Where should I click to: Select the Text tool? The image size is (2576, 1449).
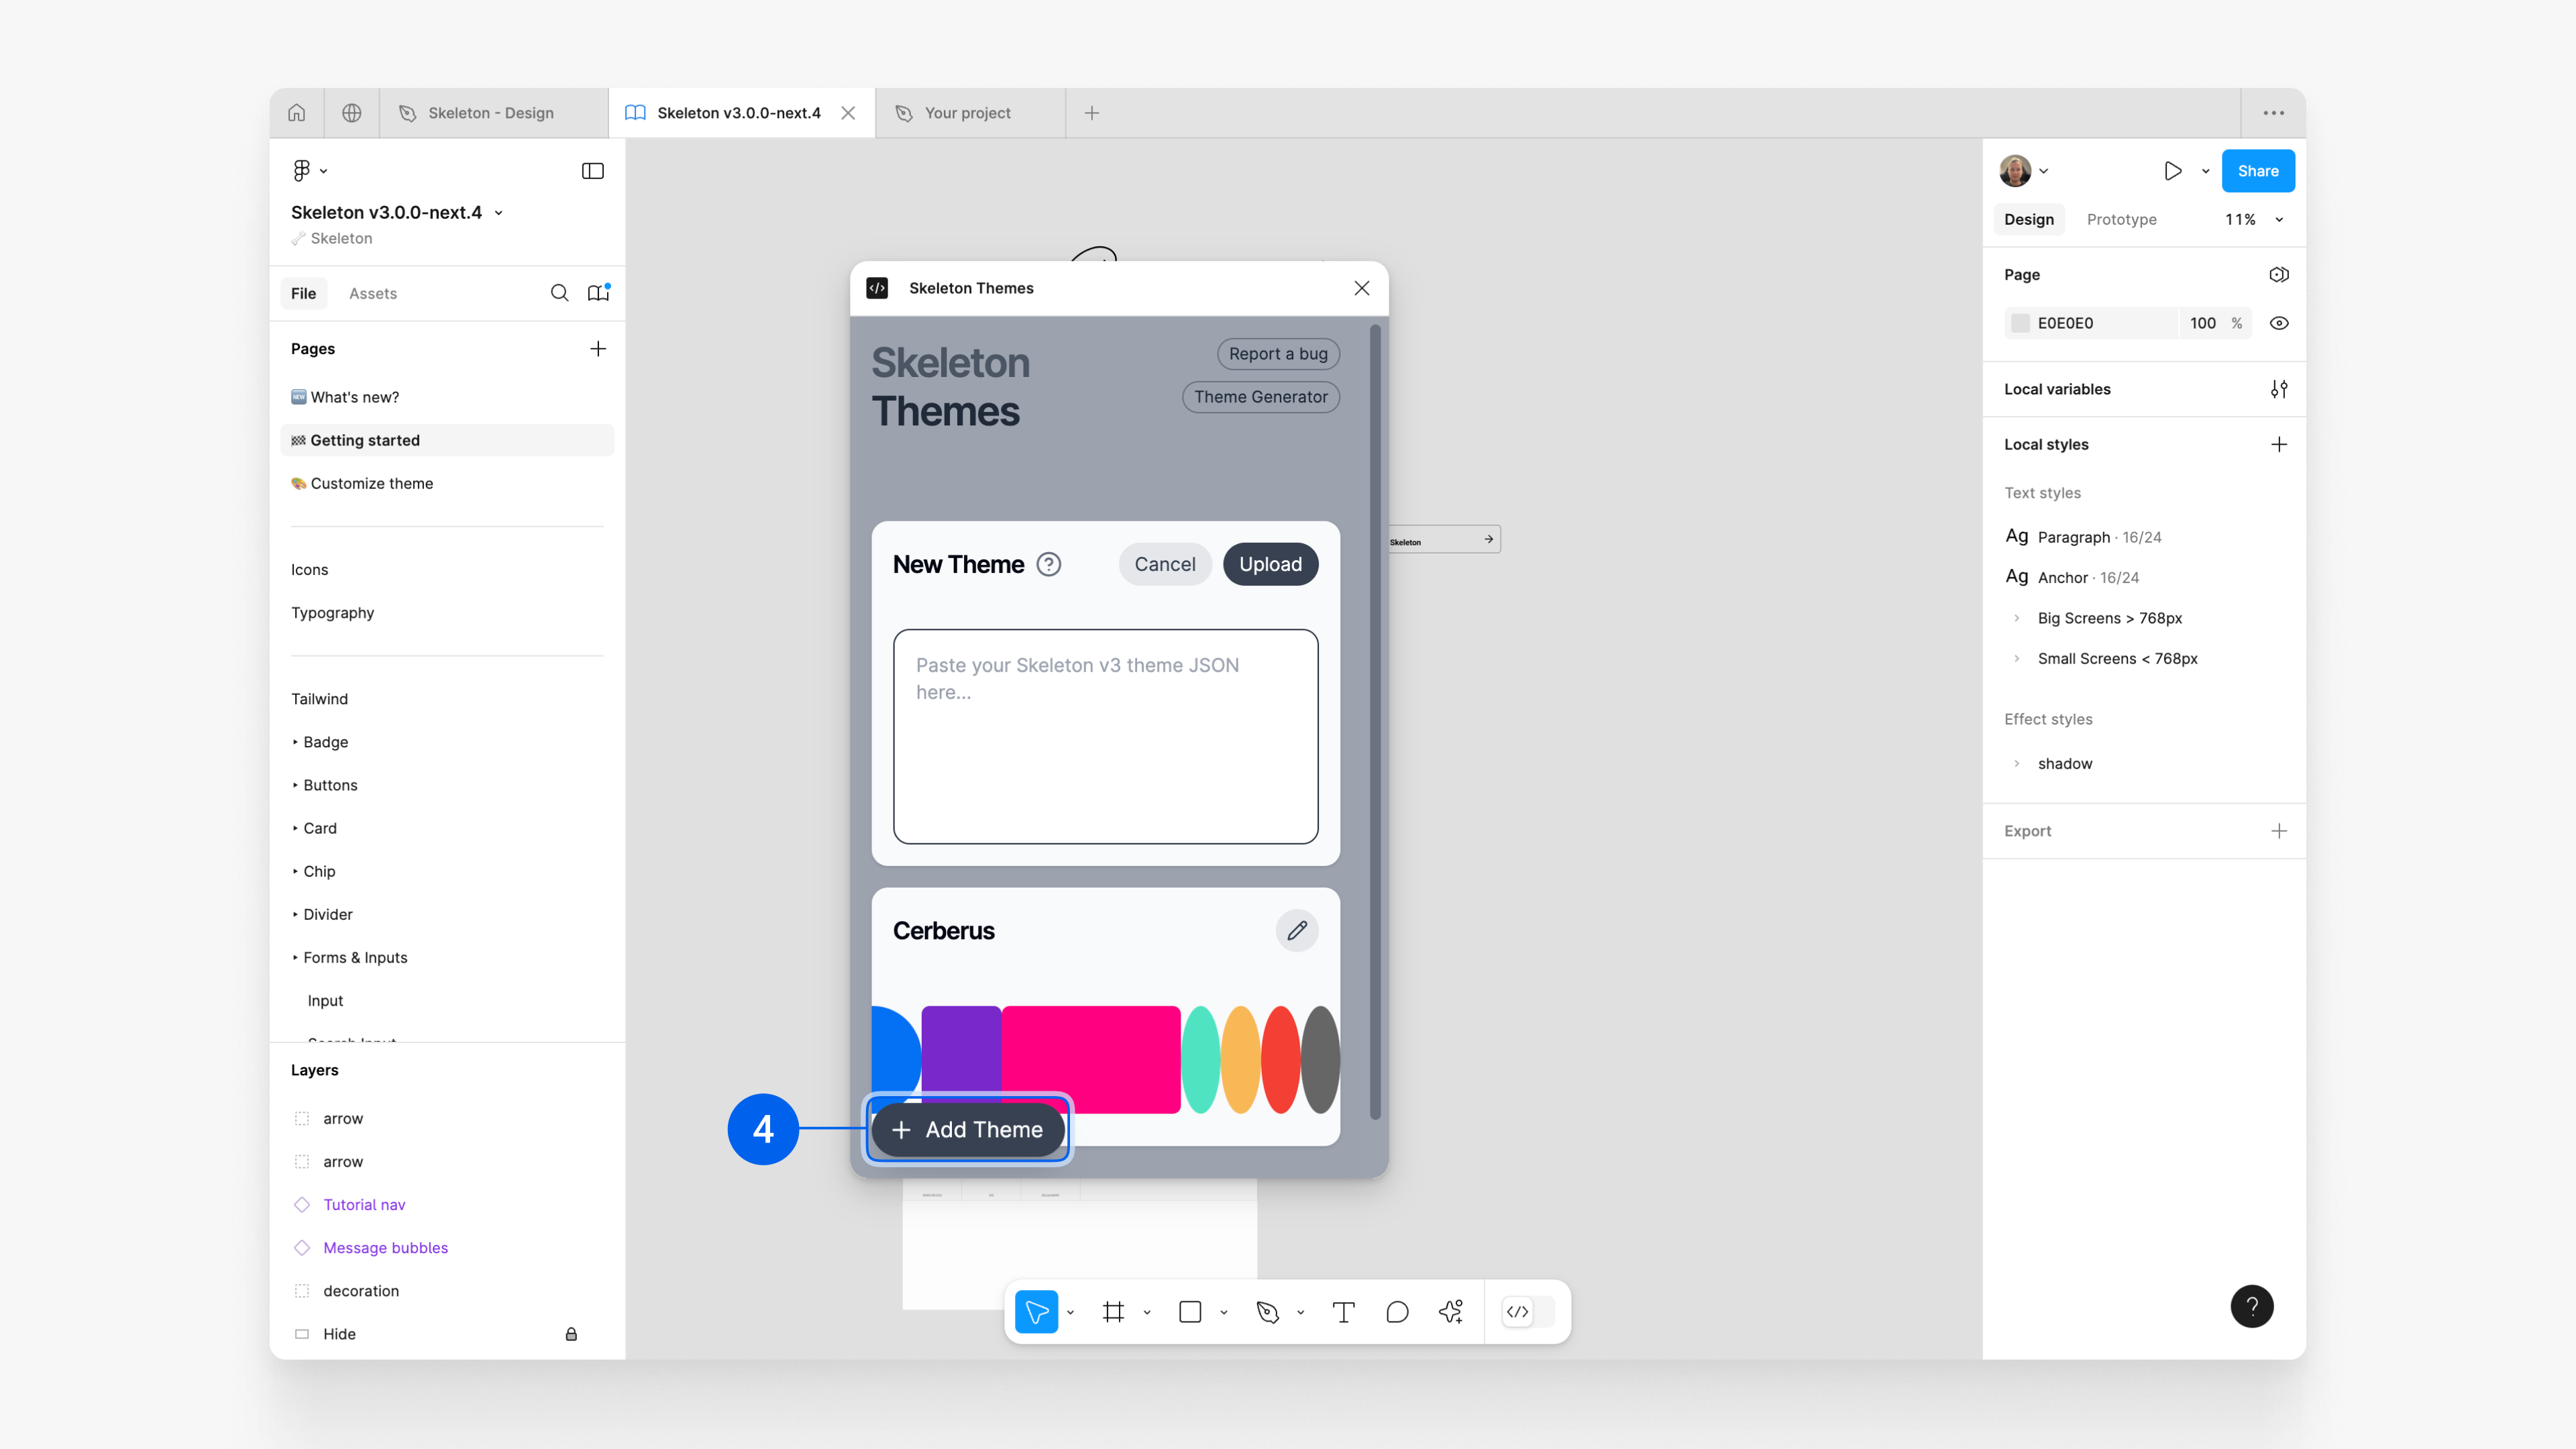(x=1343, y=1312)
